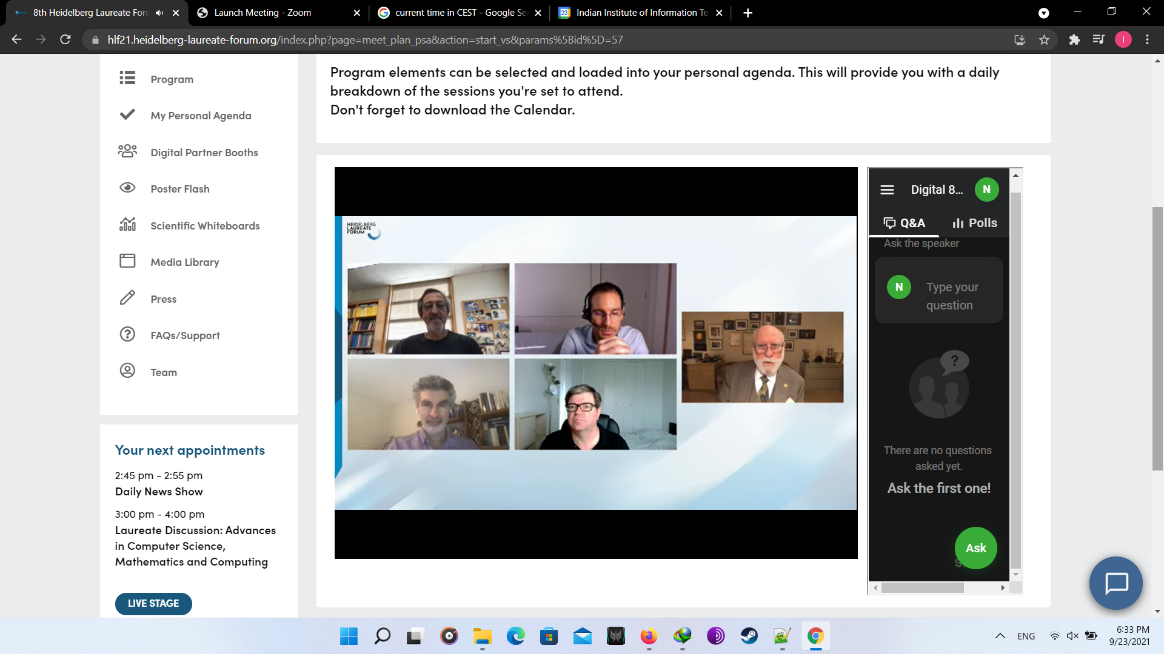Bookmark this page with star icon
The image size is (1164, 654).
click(x=1044, y=40)
